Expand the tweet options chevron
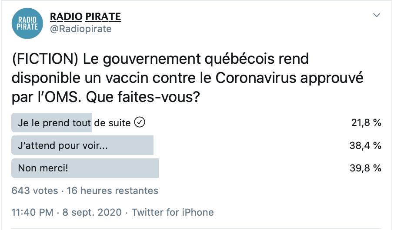This screenshot has height=230, width=394. click(x=377, y=15)
